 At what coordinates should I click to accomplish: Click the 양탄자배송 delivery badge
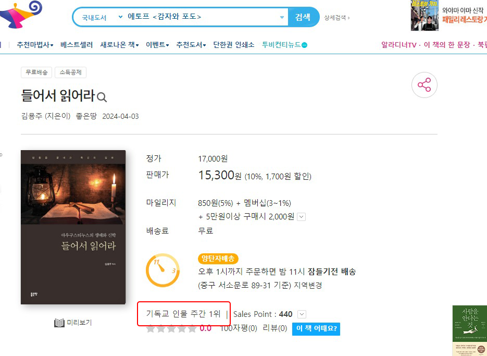[218, 259]
